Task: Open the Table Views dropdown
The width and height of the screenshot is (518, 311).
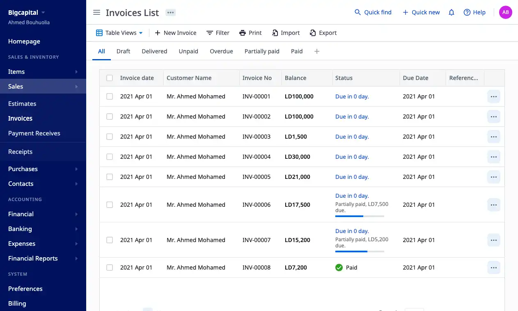Action: [119, 33]
